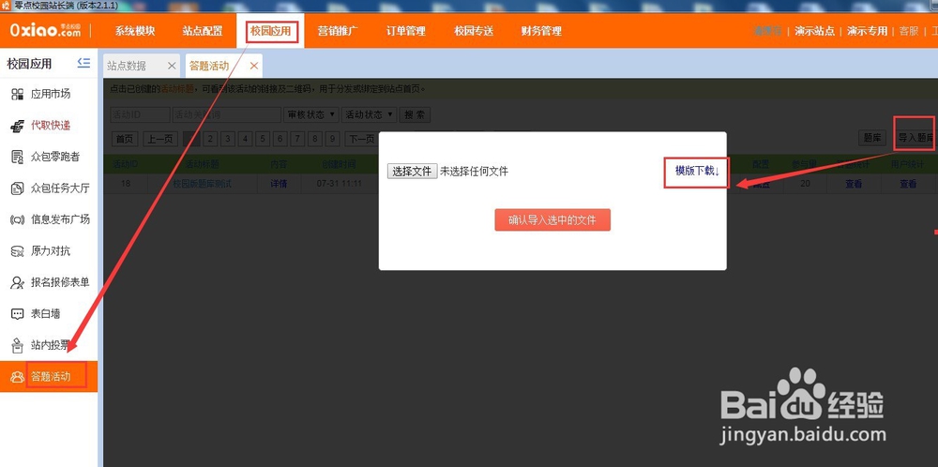938x467 pixels.
Task: Click the 活动关键词 input field
Action: pyautogui.click(x=227, y=114)
